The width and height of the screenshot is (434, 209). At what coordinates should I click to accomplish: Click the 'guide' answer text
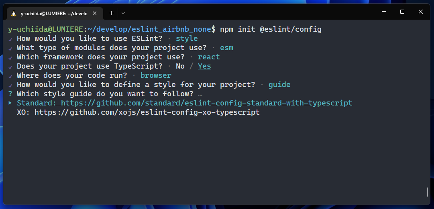tap(279, 85)
